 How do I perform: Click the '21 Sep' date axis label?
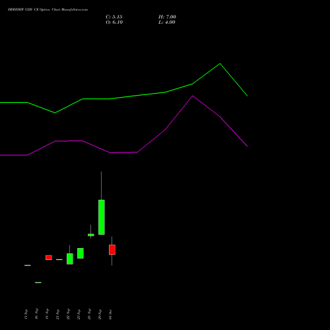click(x=57, y=314)
